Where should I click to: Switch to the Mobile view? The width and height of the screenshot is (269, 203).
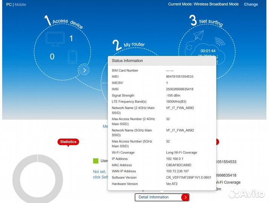20,5
